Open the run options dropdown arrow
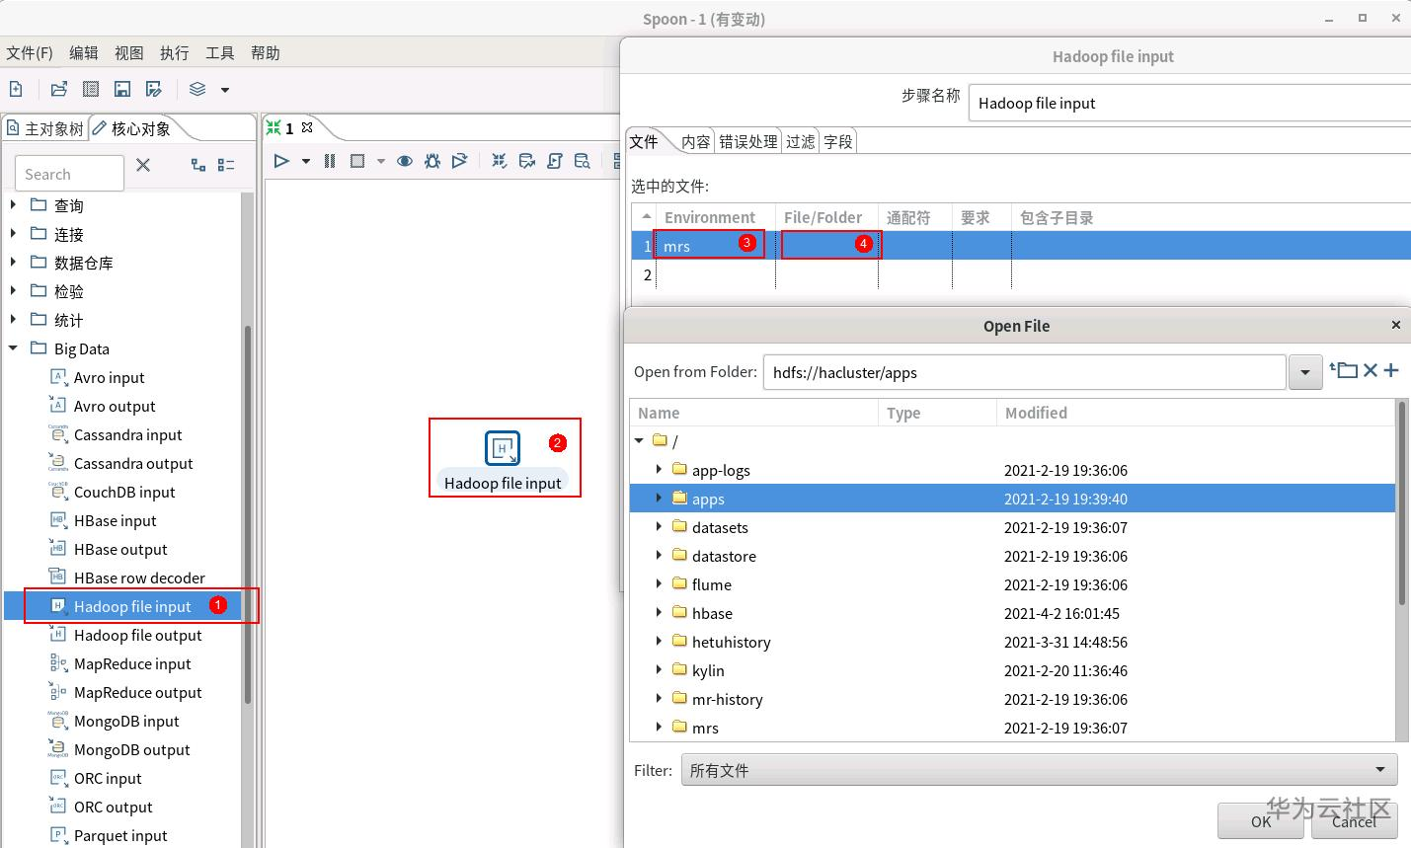 306,161
